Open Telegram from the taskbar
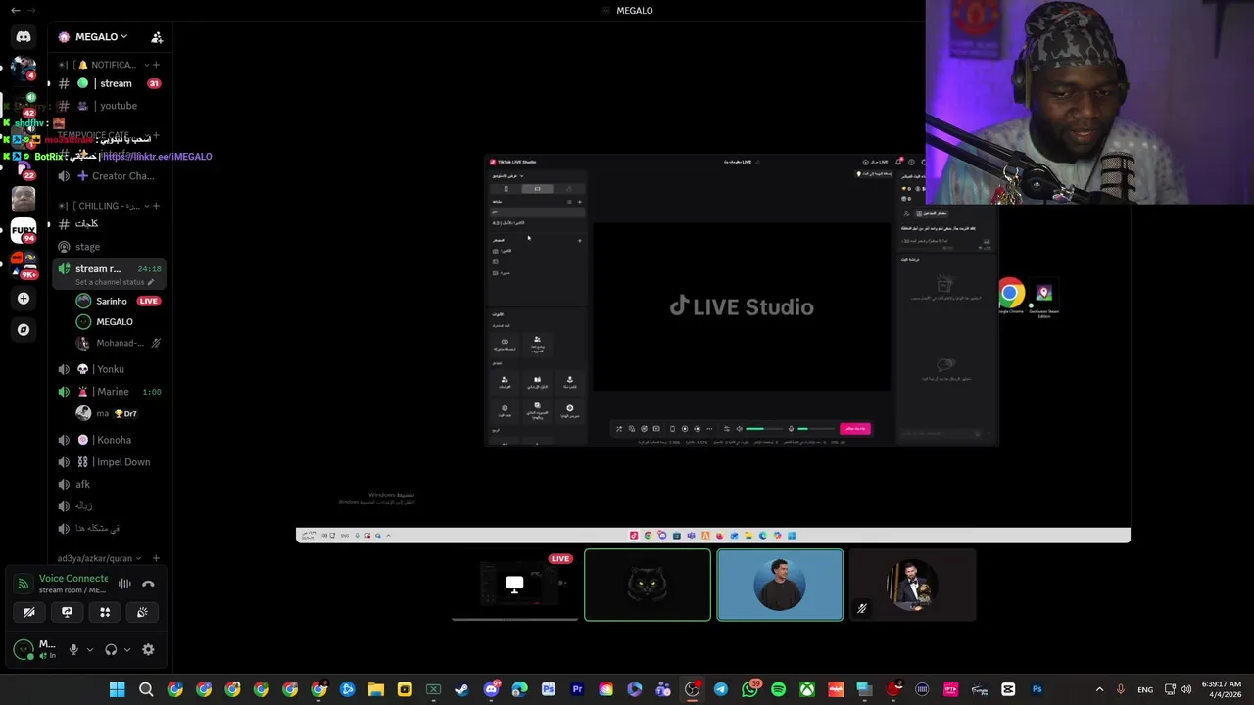 click(x=721, y=689)
